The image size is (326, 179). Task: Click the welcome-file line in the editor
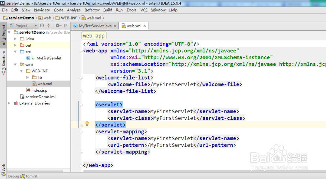tap(175, 84)
